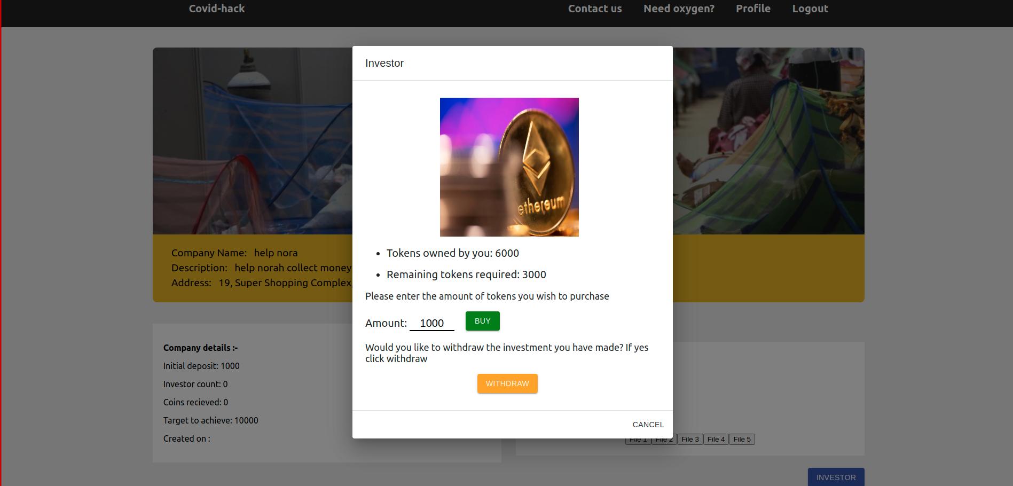Click 'Company Name: help nora' text
Screen dimensions: 1013x486
tap(234, 253)
